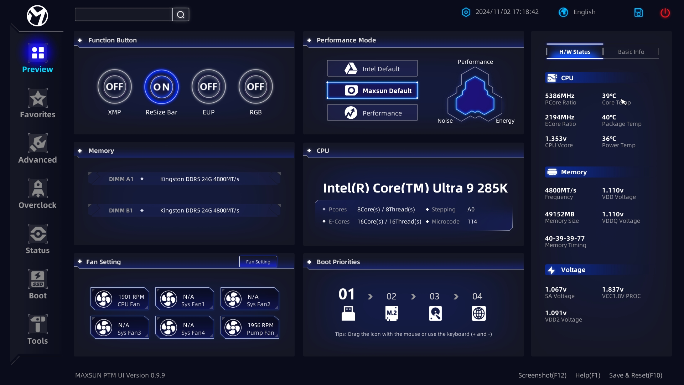Click the save floppy disk icon
Viewport: 684px width, 385px height.
639,12
